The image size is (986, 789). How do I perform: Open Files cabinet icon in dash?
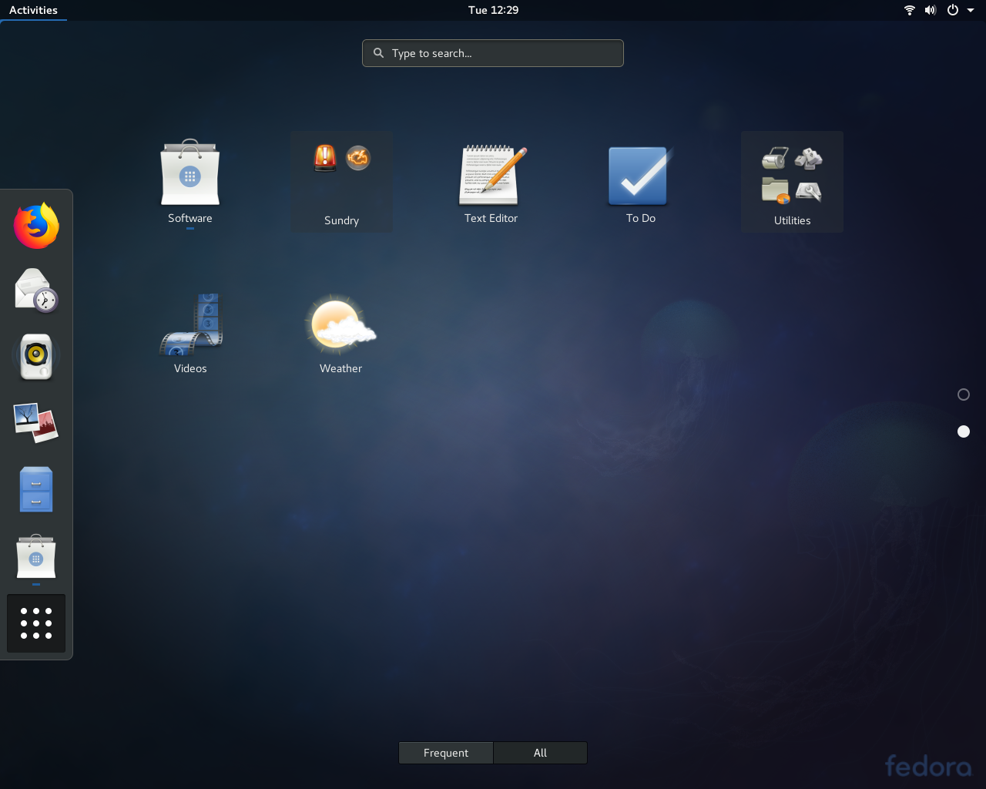pyautogui.click(x=36, y=489)
